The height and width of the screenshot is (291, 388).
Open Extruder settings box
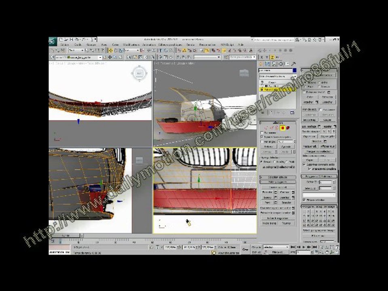pyautogui.click(x=275, y=192)
